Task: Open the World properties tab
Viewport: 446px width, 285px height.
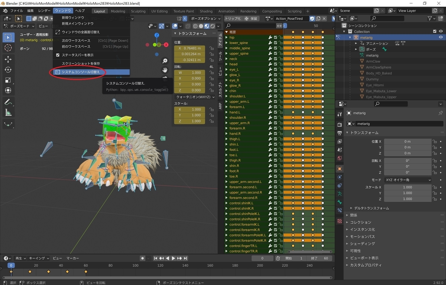Action: point(339,158)
